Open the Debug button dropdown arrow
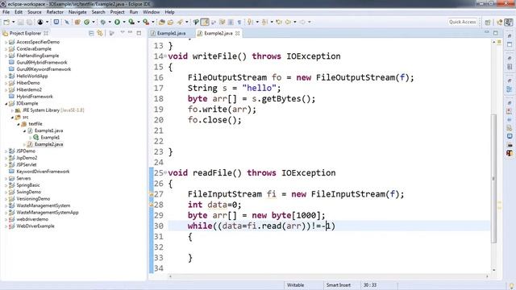The image size is (516, 290). 110,22
